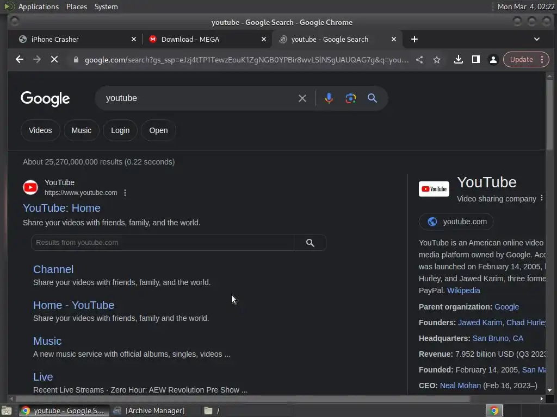Go back to the previous page

point(20,60)
